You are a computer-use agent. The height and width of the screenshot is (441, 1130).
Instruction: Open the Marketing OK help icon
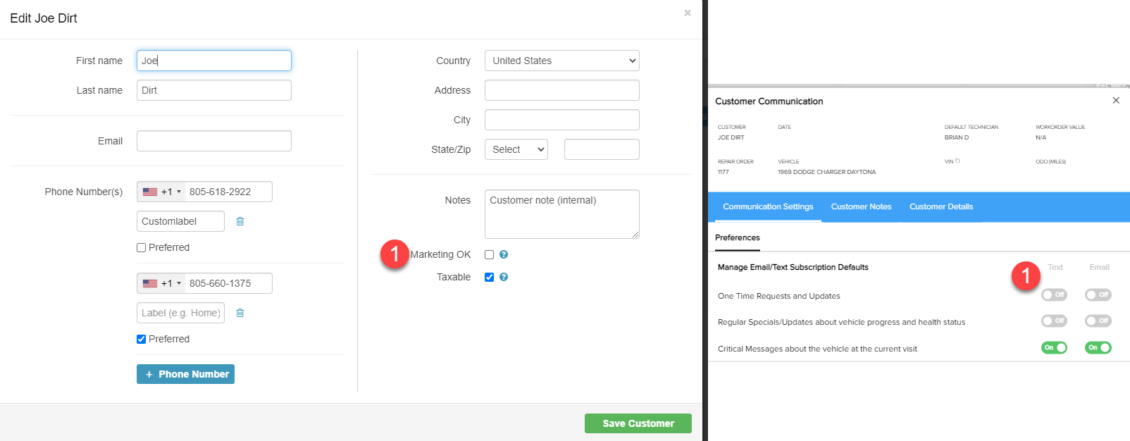tap(504, 254)
